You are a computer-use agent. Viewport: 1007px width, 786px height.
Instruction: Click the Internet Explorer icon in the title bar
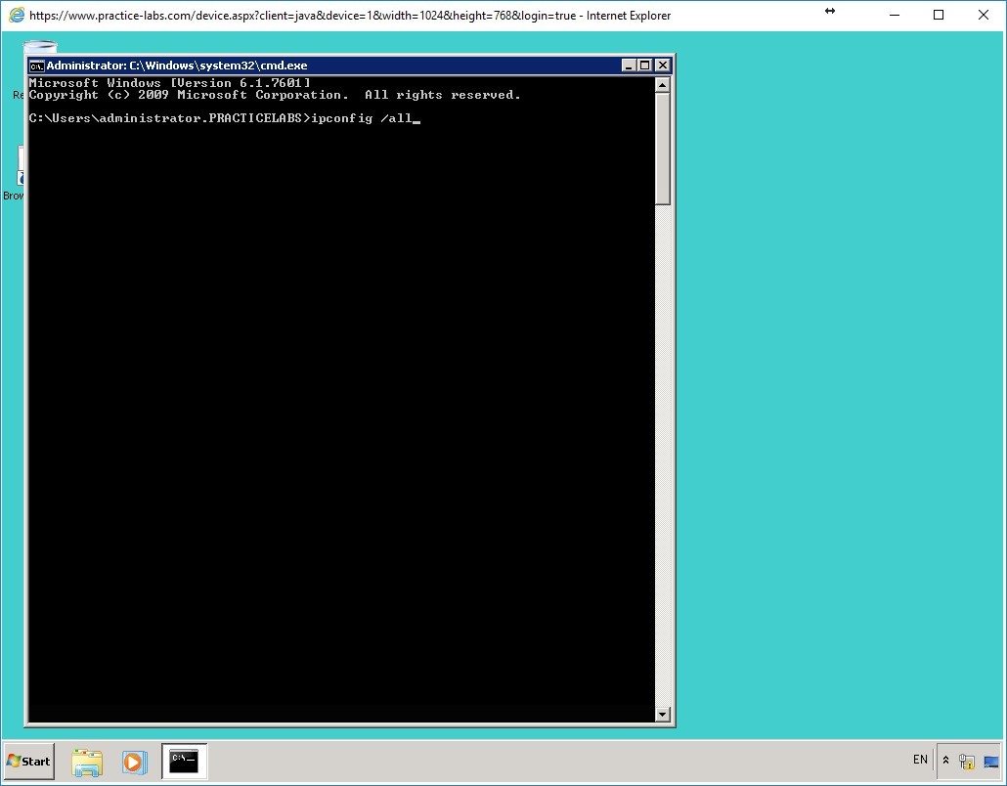click(x=16, y=15)
